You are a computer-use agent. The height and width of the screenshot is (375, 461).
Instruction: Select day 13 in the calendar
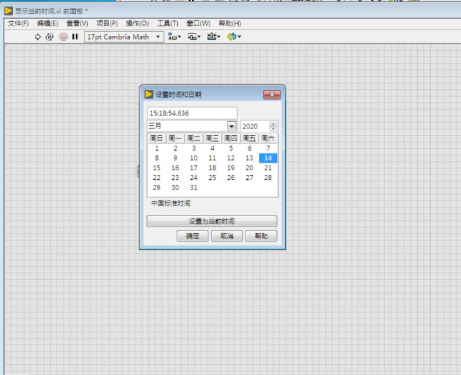coord(250,158)
